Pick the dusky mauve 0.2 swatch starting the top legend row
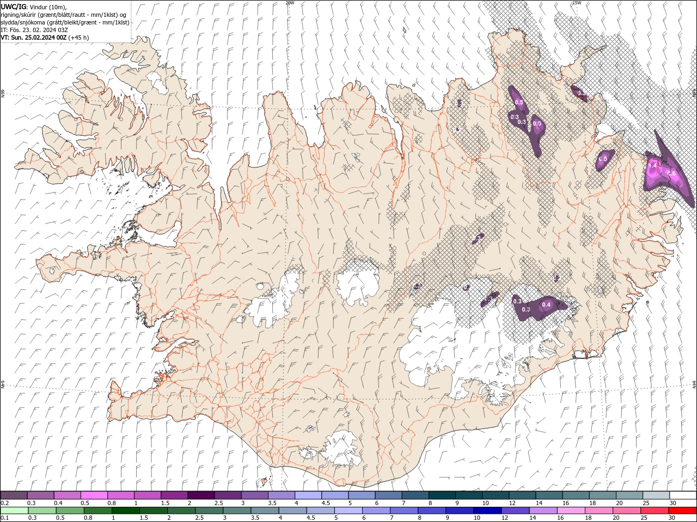The image size is (697, 522). click(x=14, y=495)
